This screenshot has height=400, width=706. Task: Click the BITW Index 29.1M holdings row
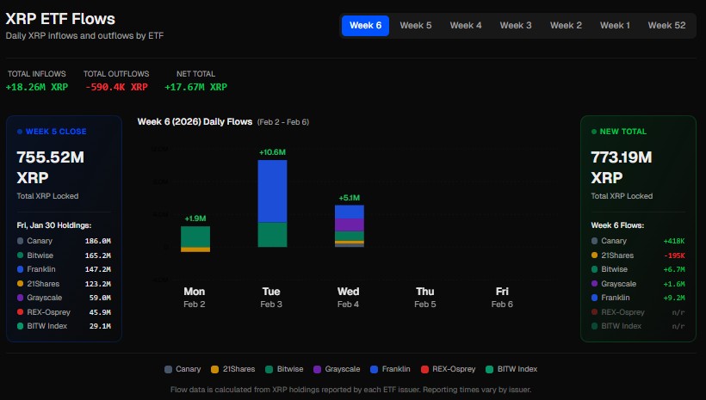(64, 326)
